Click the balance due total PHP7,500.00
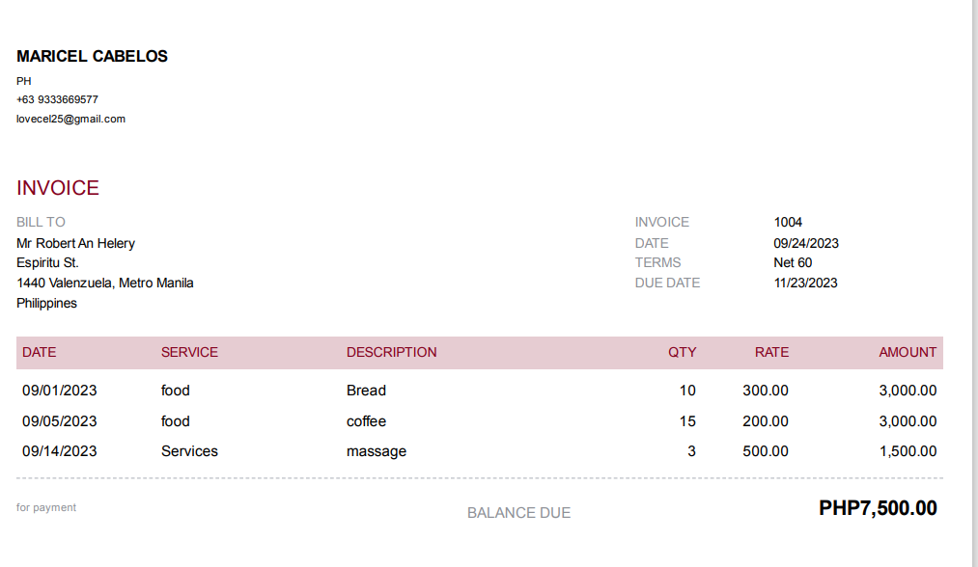The image size is (978, 567). coord(877,508)
